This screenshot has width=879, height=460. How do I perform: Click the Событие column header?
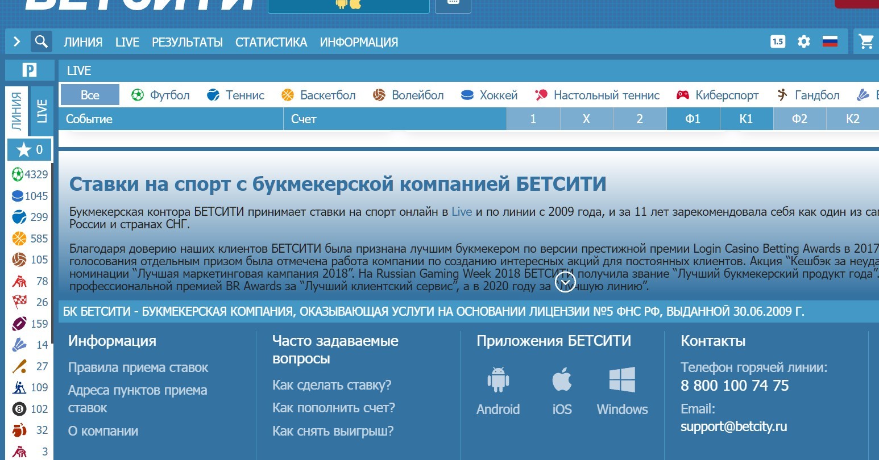point(171,119)
